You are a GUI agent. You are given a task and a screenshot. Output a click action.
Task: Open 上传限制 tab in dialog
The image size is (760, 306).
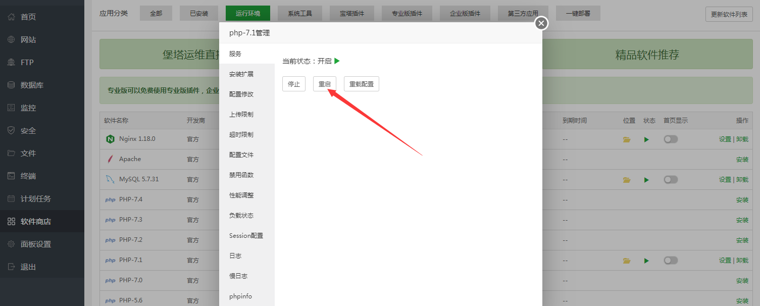[x=247, y=115]
